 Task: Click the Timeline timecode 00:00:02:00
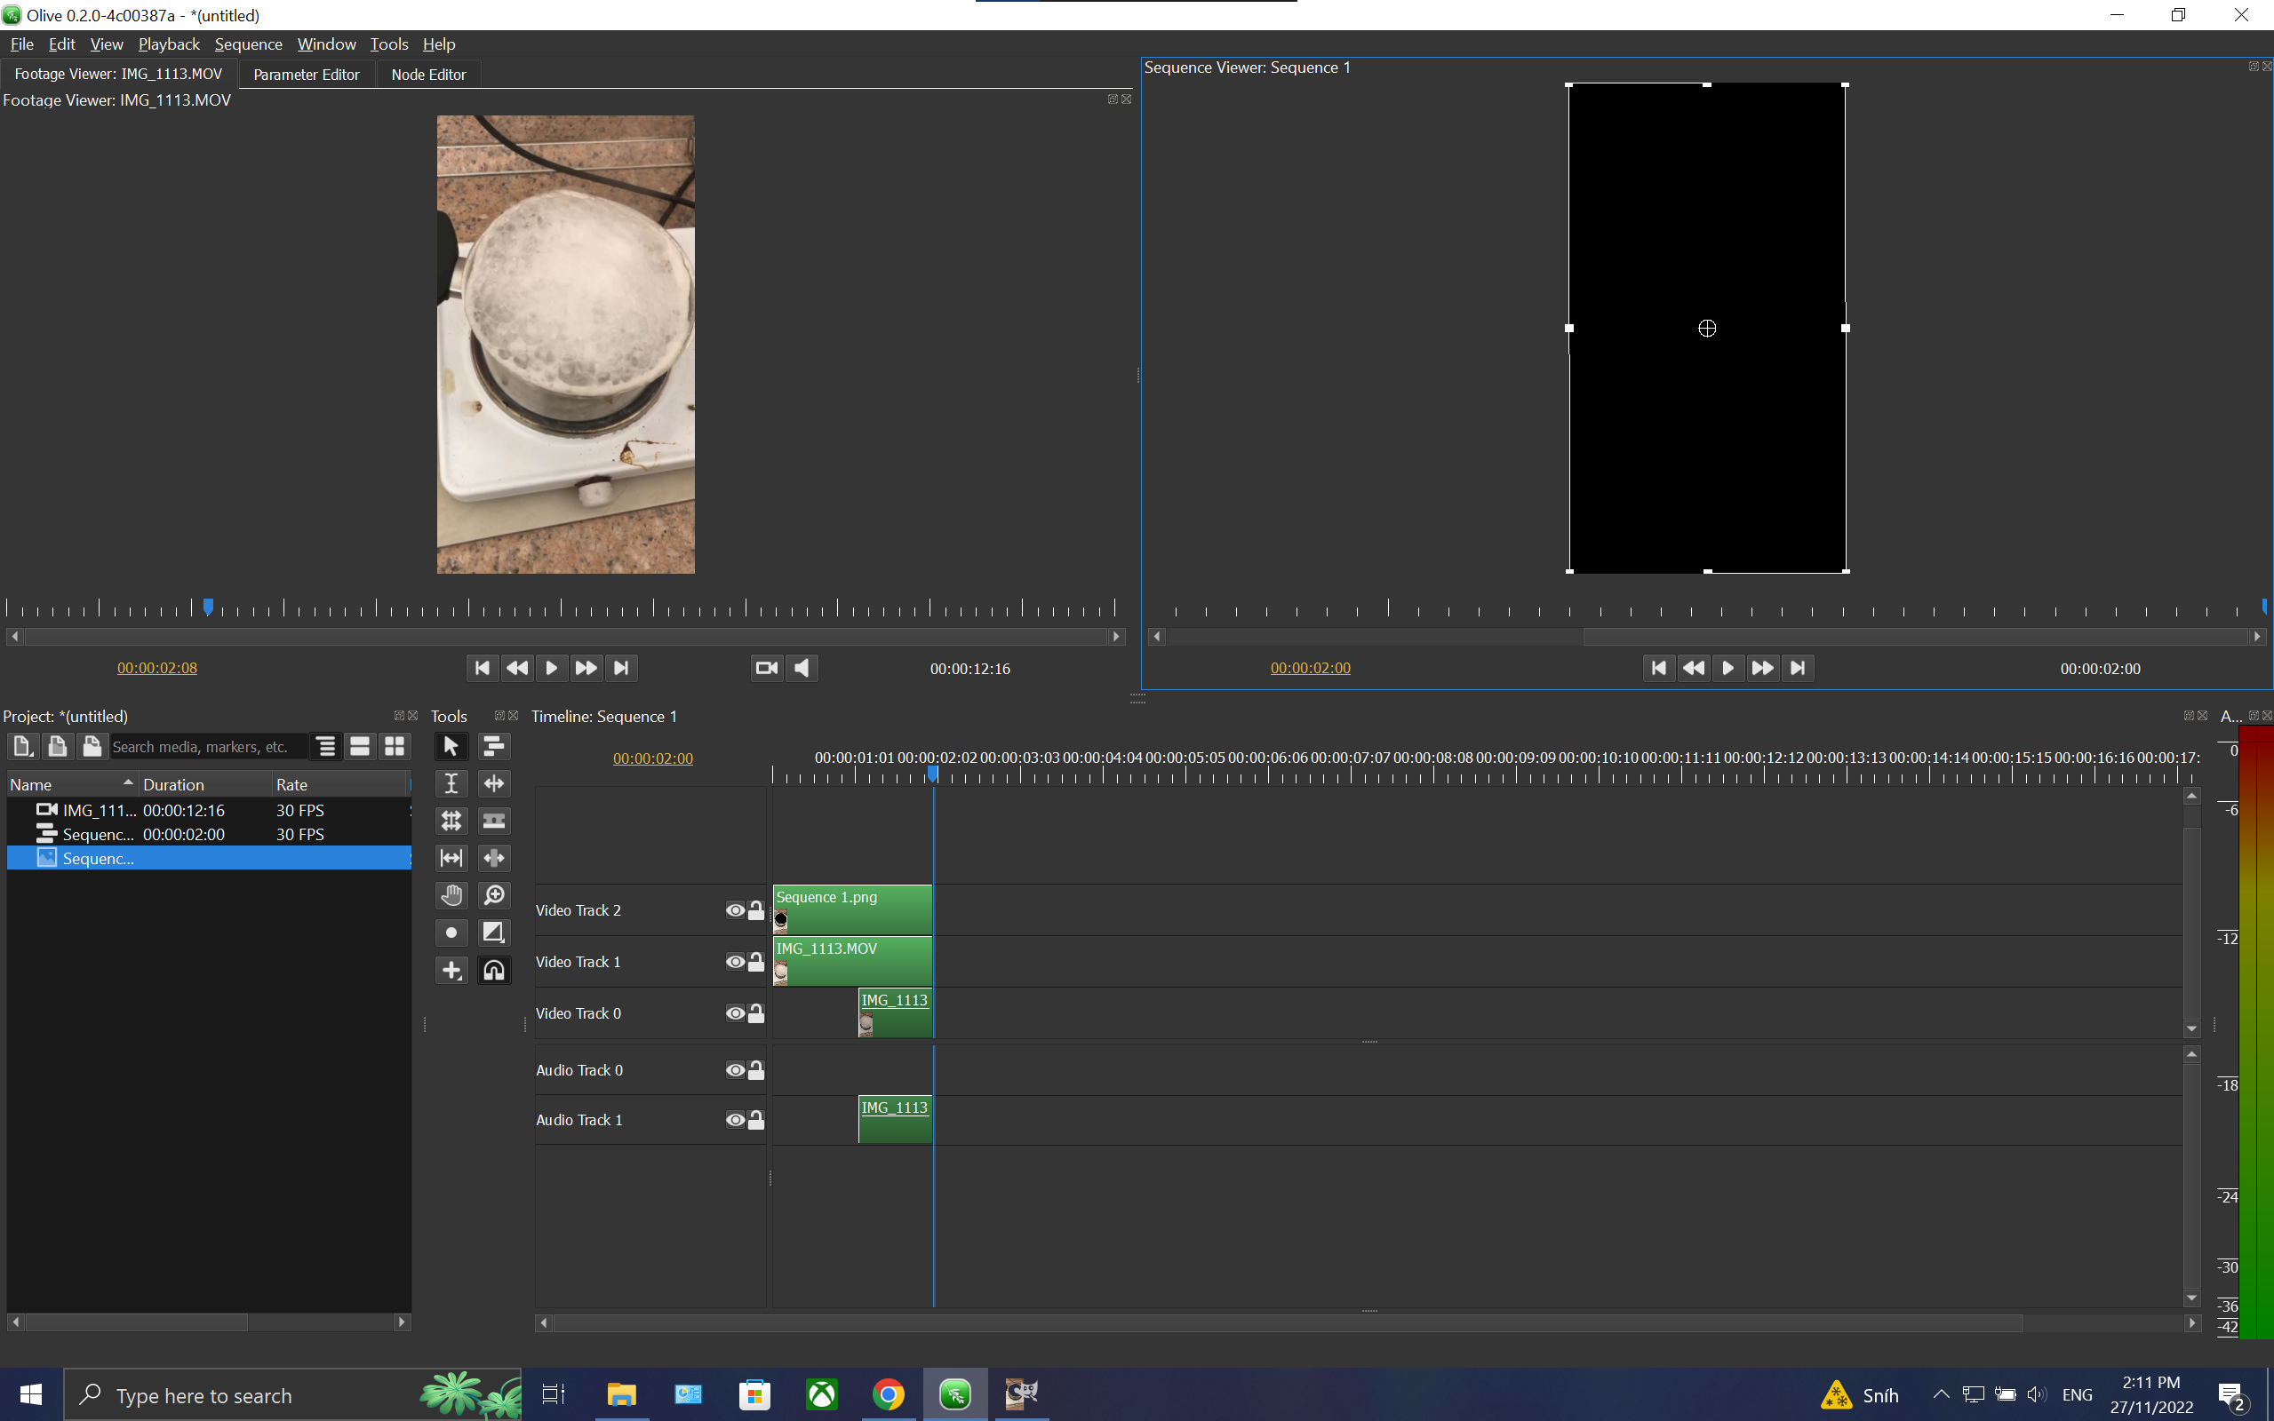pos(652,758)
